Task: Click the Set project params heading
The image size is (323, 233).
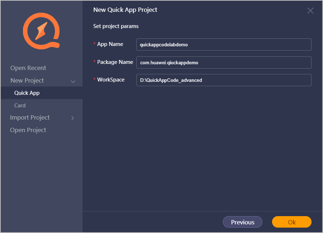Action: point(116,26)
